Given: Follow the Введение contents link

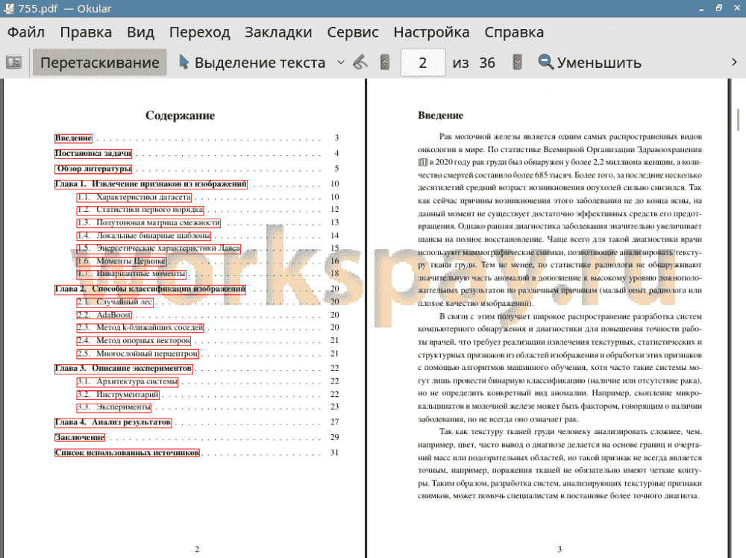Looking at the screenshot, I should click(73, 139).
